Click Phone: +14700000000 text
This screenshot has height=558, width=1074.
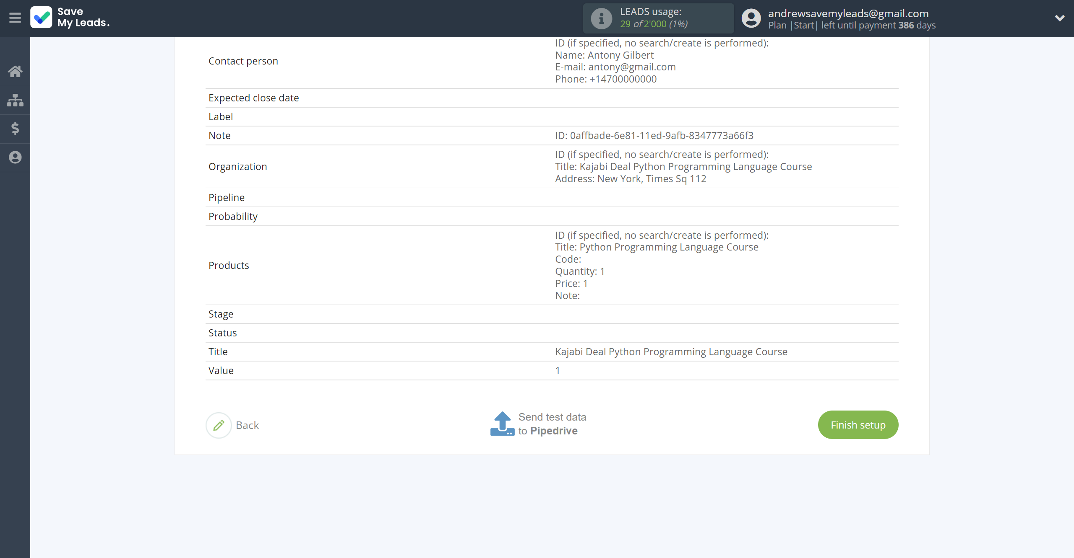click(606, 79)
